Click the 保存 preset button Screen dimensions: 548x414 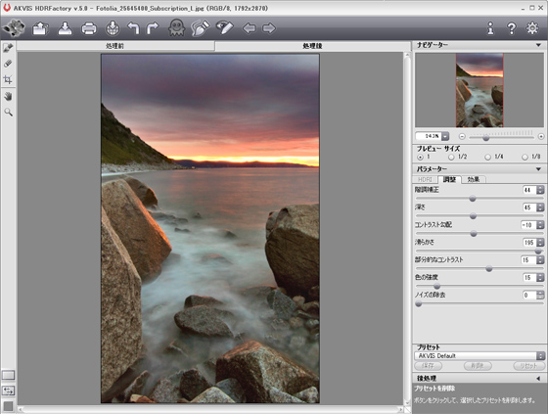(429, 366)
